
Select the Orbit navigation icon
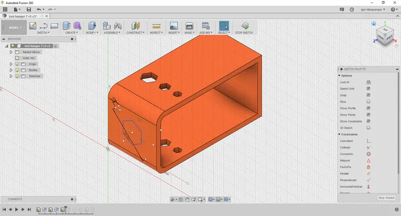click(x=173, y=199)
